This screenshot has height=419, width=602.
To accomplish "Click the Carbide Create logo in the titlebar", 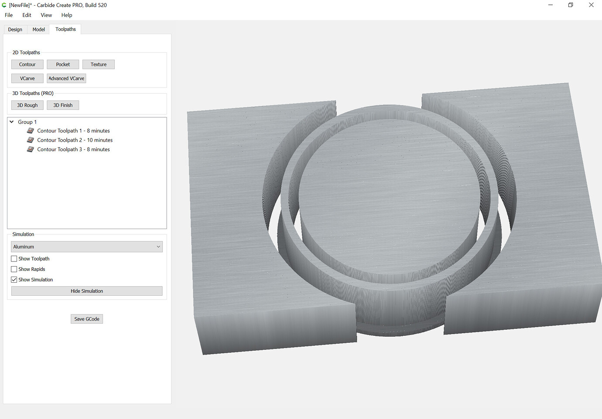I will (4, 5).
